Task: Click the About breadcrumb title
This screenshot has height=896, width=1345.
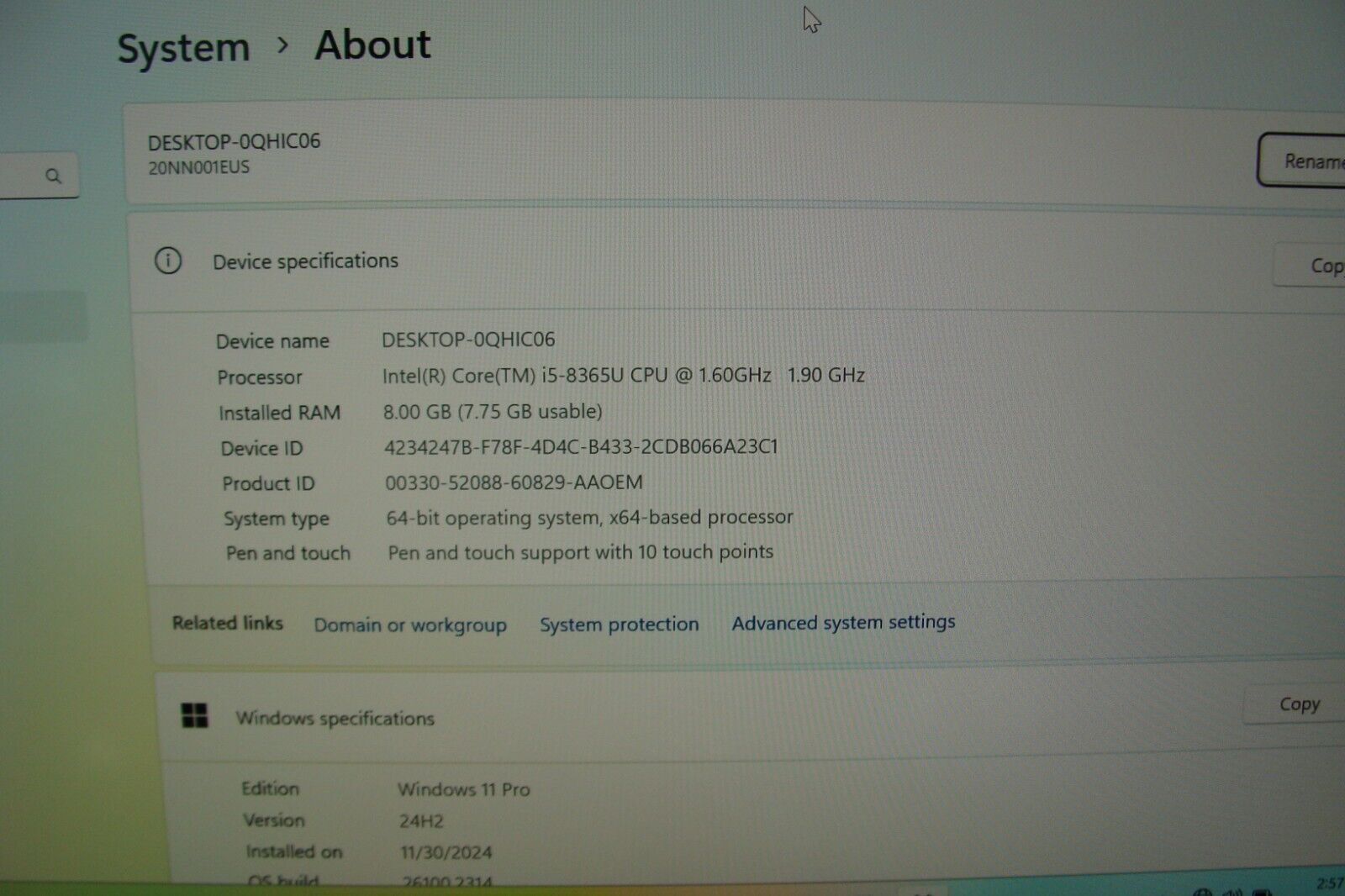Action: point(372,45)
